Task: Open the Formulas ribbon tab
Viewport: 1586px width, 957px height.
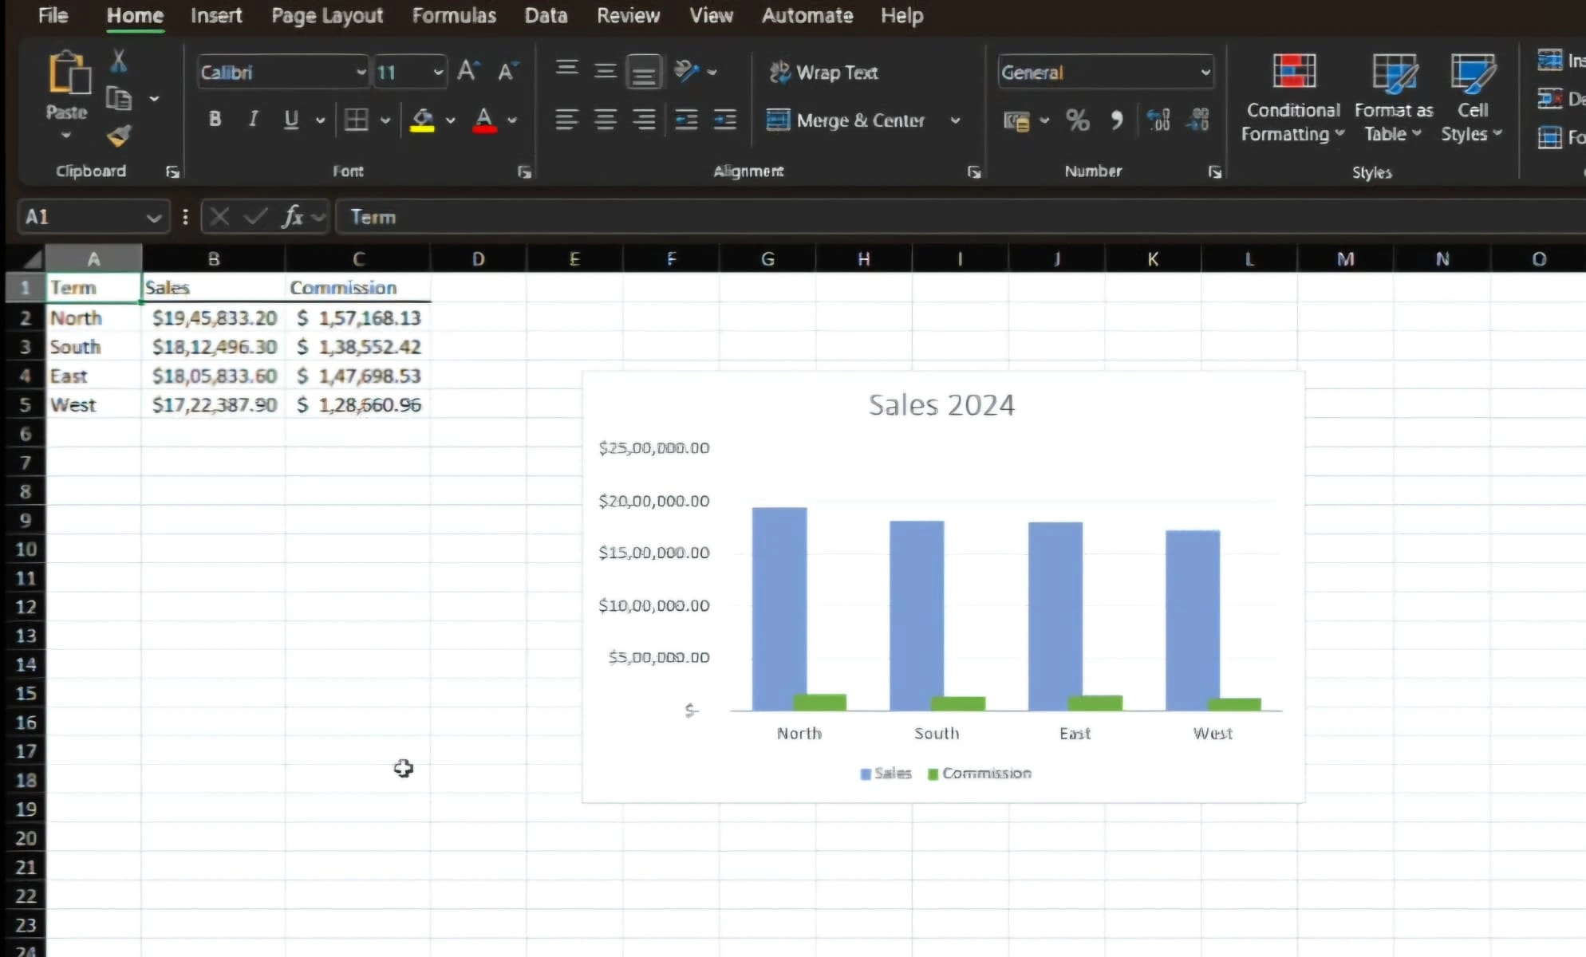Action: pos(453,15)
